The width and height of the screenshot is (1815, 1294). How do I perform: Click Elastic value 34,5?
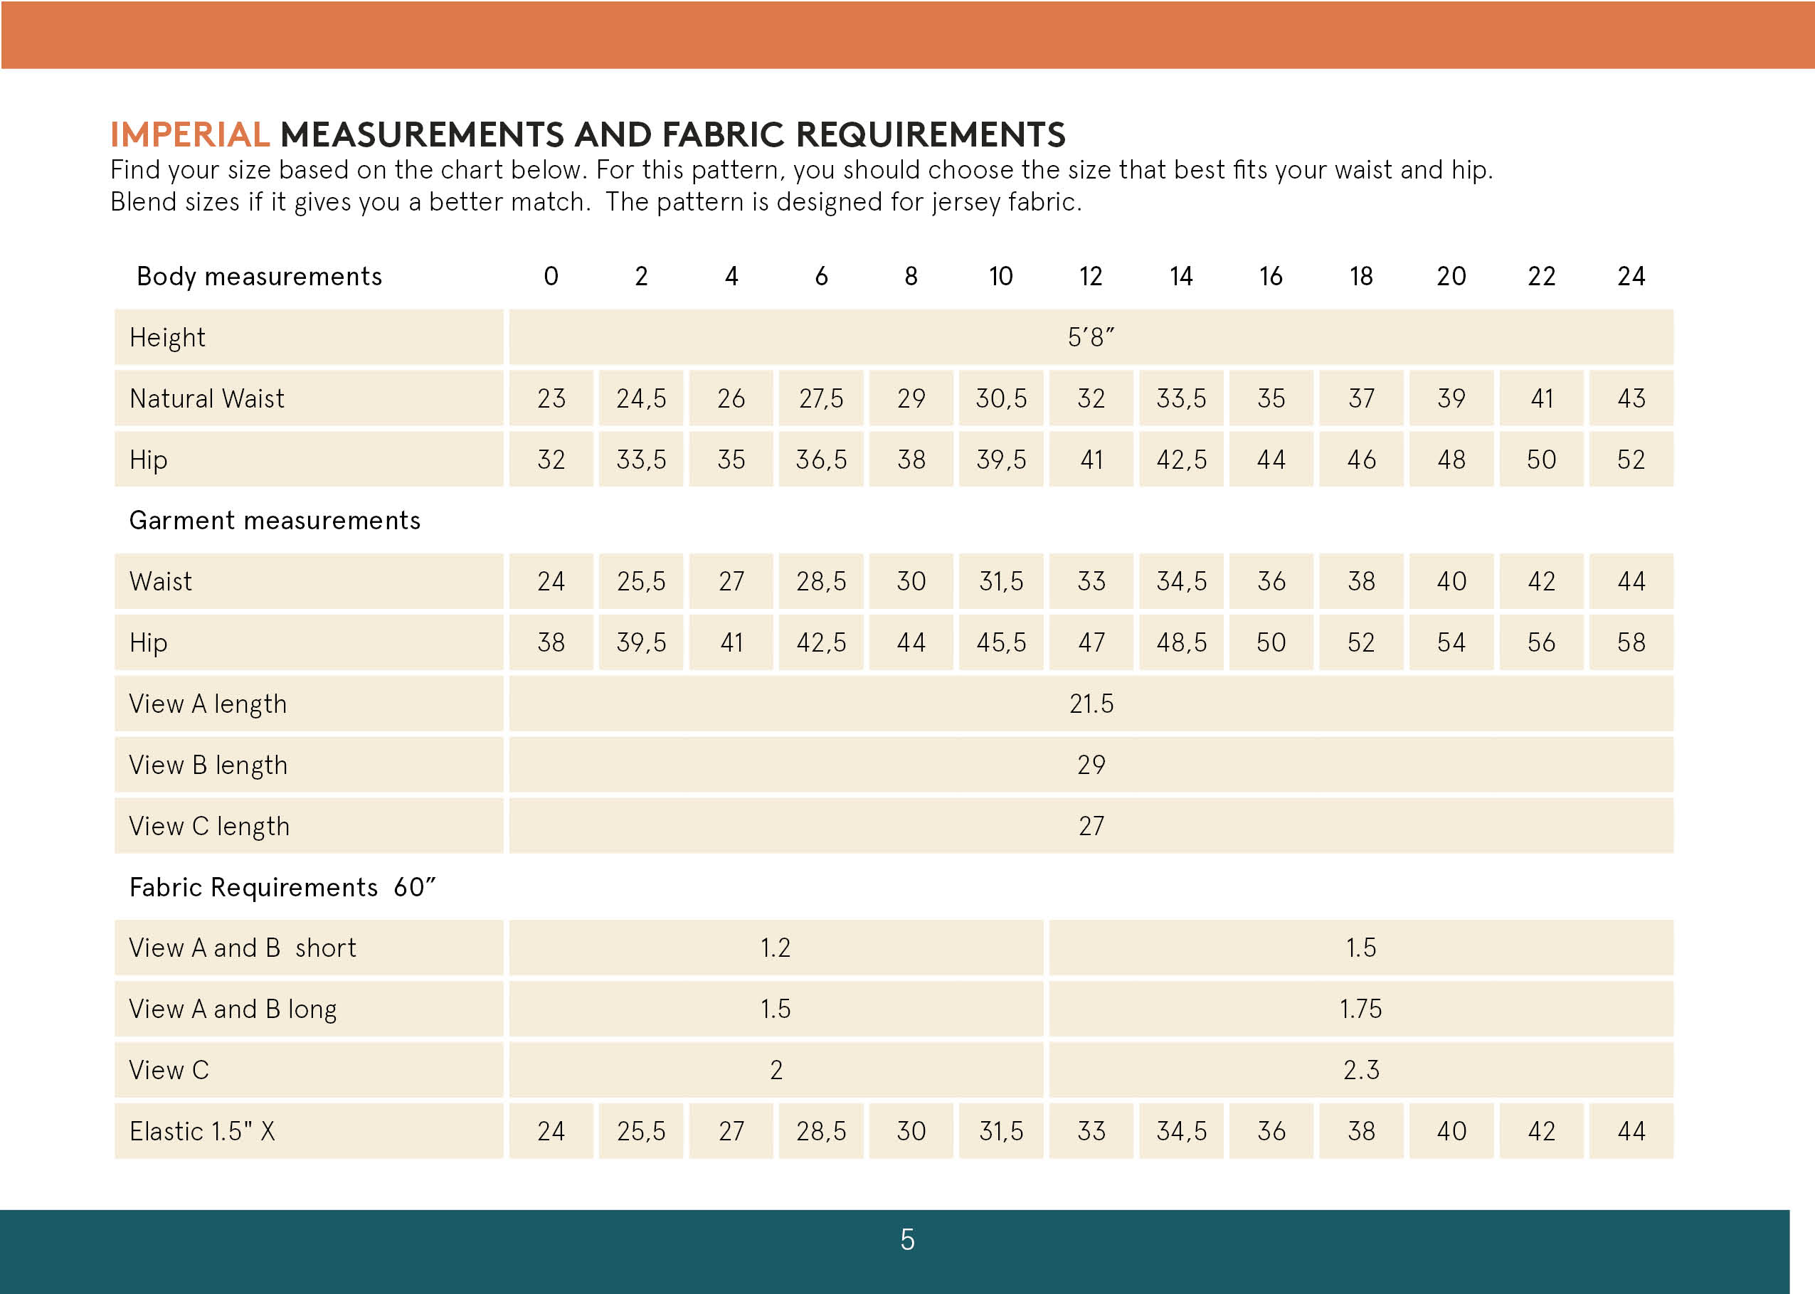click(1181, 1132)
